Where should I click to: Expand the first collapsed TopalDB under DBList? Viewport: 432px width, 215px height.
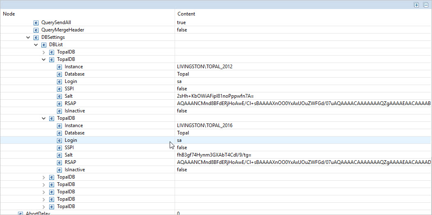[44, 52]
